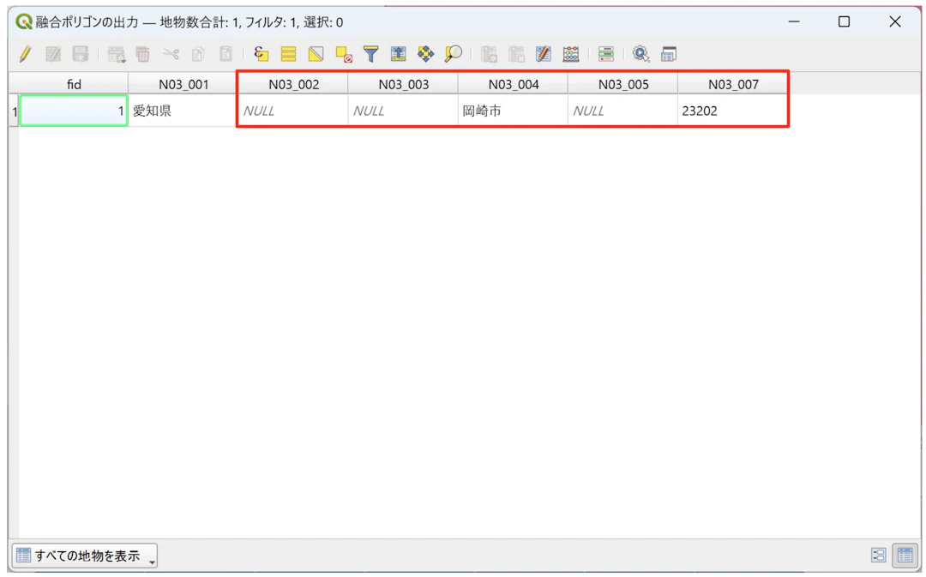This screenshot has height=577, width=926.
Task: Click the cut scissors icon
Action: (171, 54)
